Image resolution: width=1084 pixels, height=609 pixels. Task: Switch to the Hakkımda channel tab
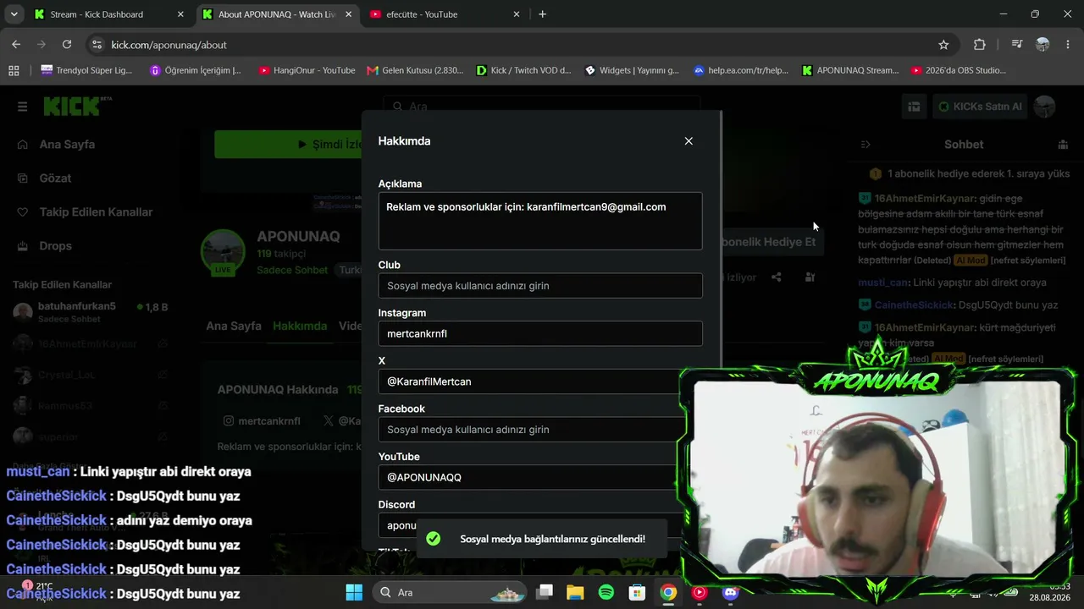(300, 326)
